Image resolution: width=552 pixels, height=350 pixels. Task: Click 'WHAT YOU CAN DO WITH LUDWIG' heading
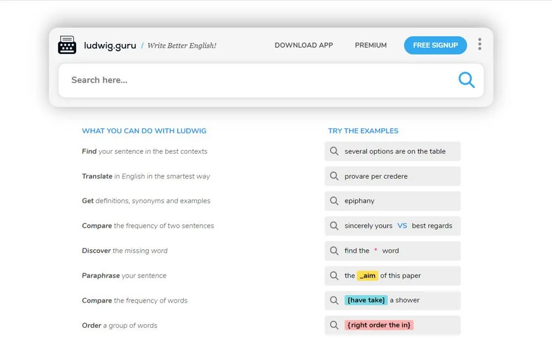(x=144, y=131)
